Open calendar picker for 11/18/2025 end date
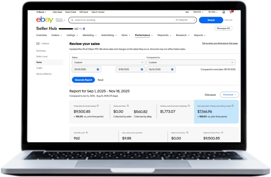The image size is (271, 177). pos(142,69)
